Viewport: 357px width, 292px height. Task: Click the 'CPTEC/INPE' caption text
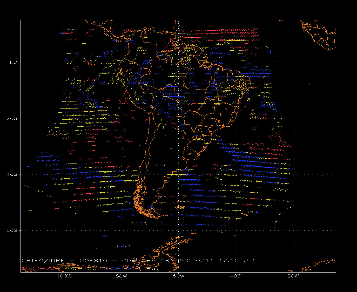tap(43, 261)
